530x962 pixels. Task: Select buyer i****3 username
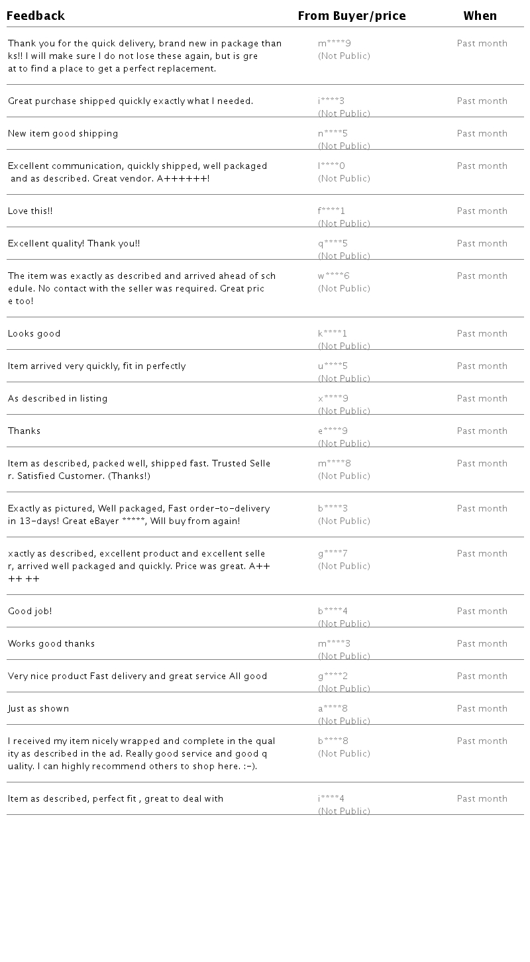click(331, 101)
